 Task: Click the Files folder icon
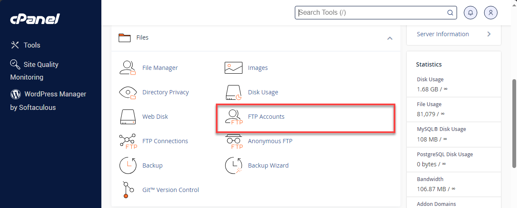click(125, 37)
